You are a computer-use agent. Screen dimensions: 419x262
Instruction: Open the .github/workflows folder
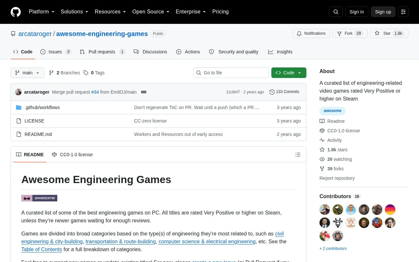coord(42,107)
